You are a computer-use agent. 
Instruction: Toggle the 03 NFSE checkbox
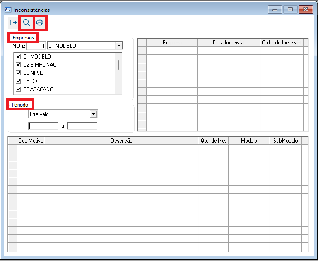tap(19, 73)
